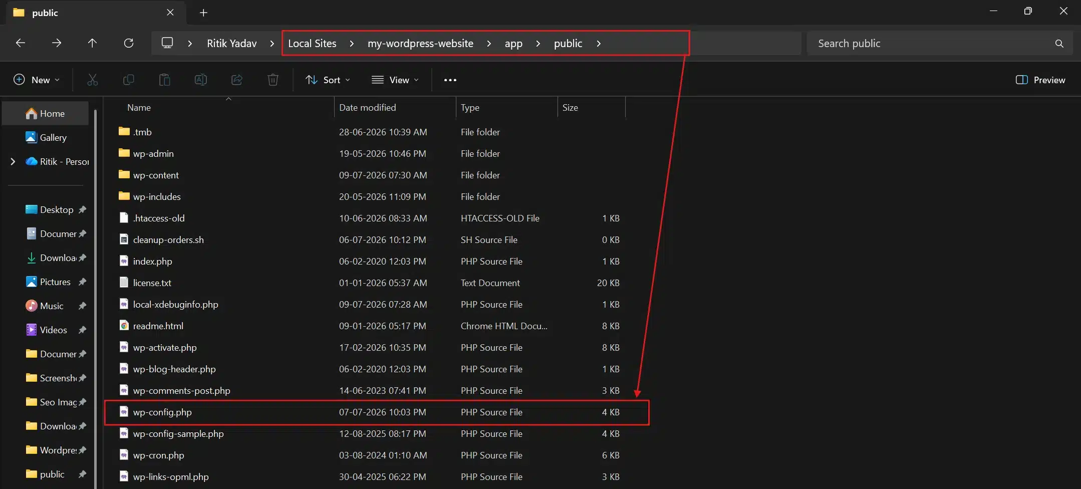This screenshot has width=1081, height=489.
Task: Go up one folder level
Action: pos(92,43)
